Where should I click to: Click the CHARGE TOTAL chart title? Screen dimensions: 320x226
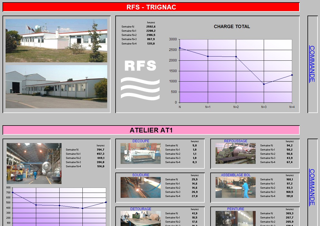click(x=232, y=26)
